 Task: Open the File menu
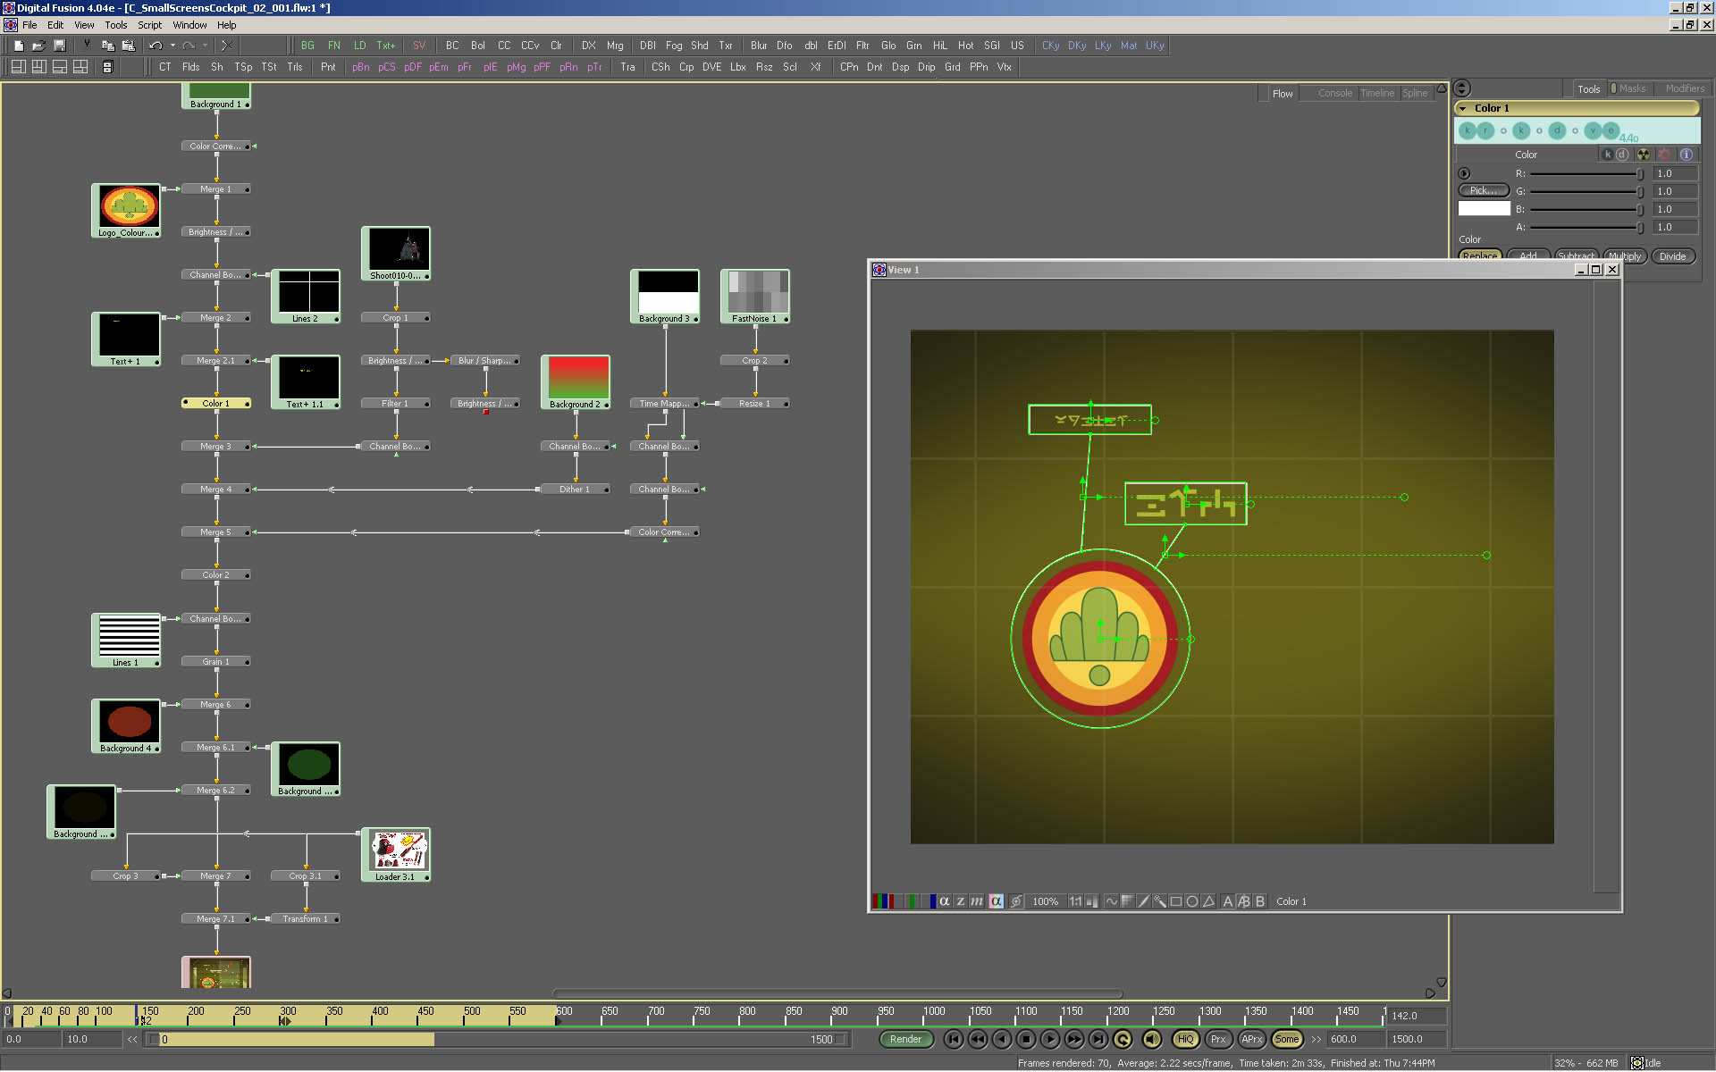pyautogui.click(x=29, y=25)
